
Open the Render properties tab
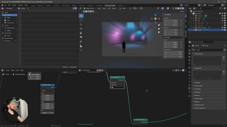coord(189,50)
